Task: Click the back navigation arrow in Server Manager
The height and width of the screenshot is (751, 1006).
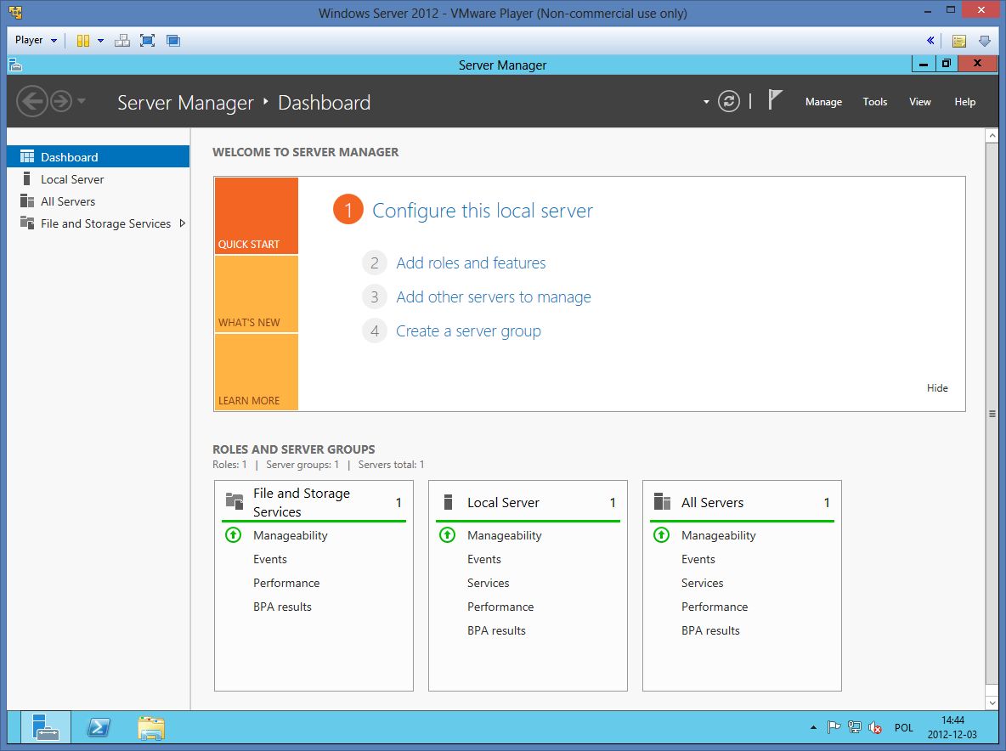Action: (32, 101)
